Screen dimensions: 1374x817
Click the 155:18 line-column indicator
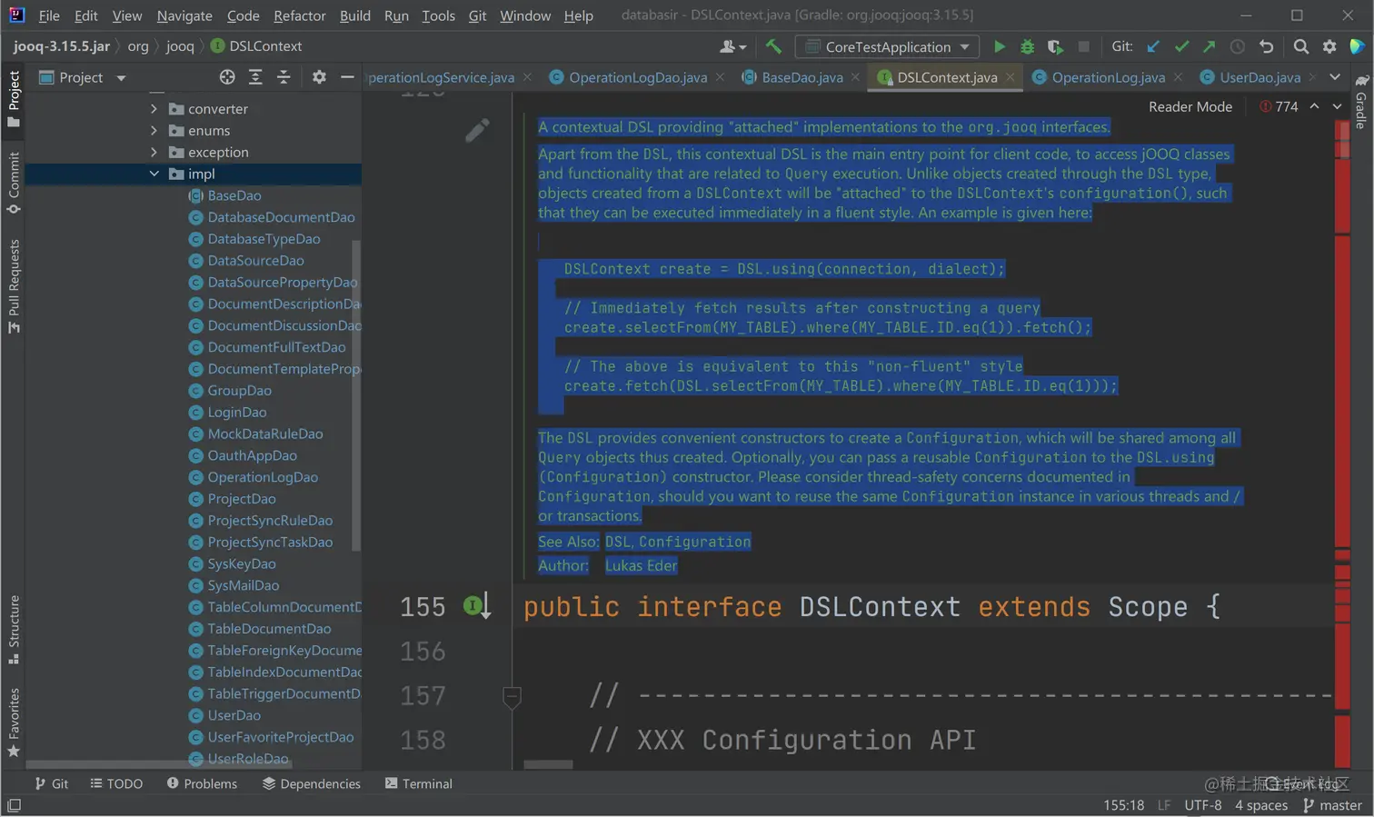point(1124,805)
